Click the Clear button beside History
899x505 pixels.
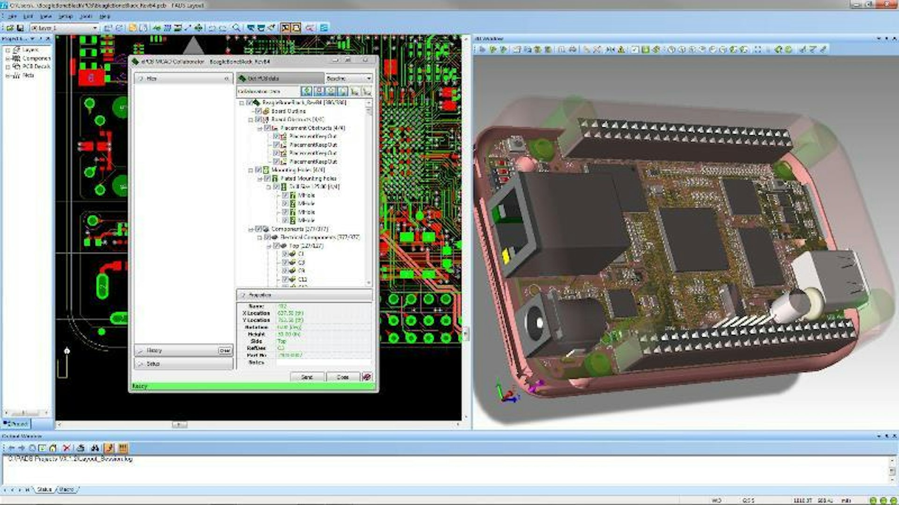(225, 350)
